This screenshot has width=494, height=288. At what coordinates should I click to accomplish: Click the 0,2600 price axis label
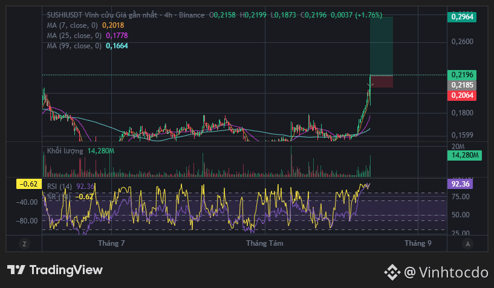coord(462,42)
